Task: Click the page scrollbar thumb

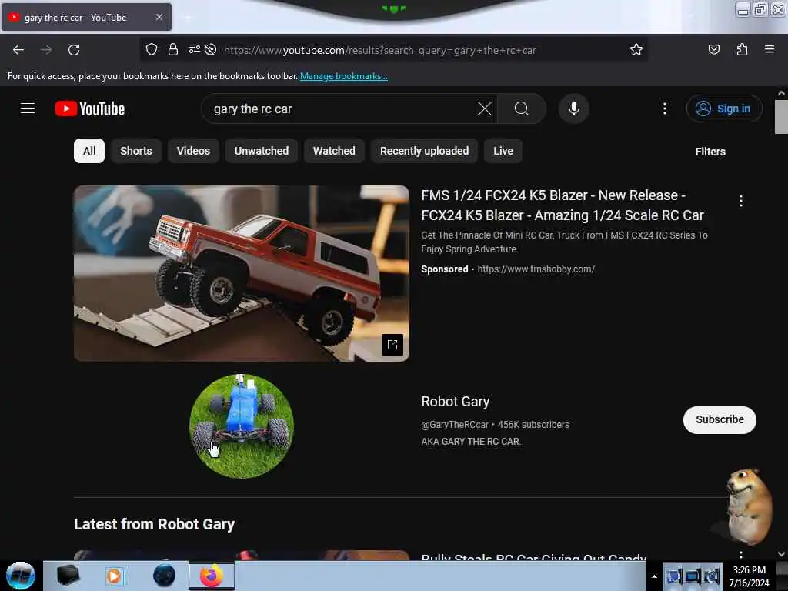Action: coord(781,117)
